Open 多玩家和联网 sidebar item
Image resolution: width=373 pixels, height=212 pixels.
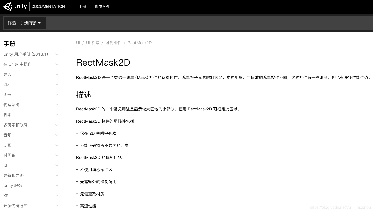[15, 125]
